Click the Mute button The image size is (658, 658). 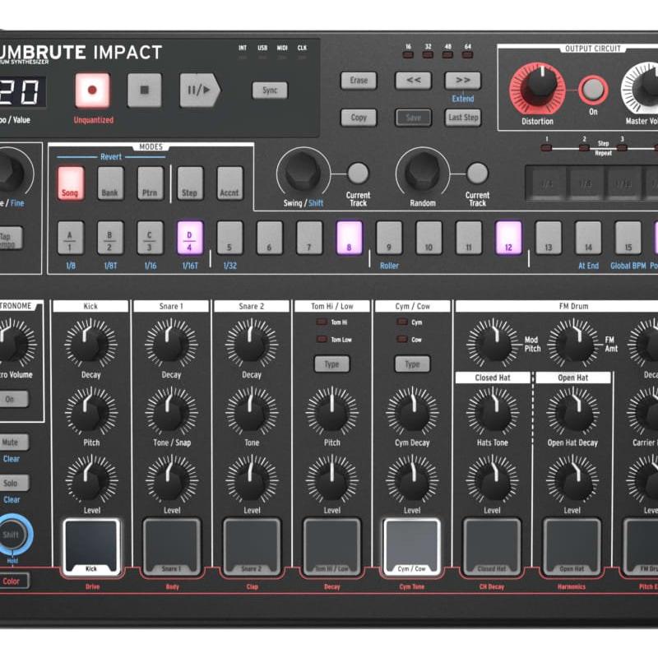(x=12, y=443)
